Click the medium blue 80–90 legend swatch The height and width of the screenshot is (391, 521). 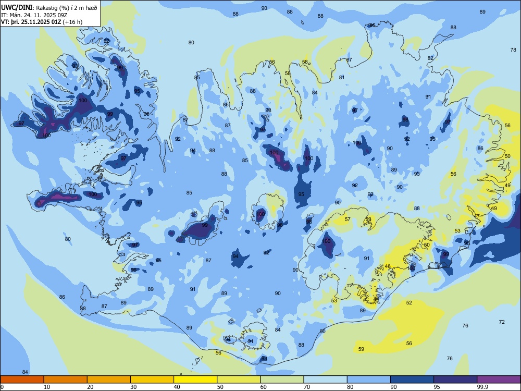[369, 380]
